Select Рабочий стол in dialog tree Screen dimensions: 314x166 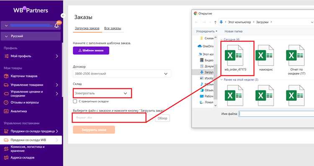207,96
